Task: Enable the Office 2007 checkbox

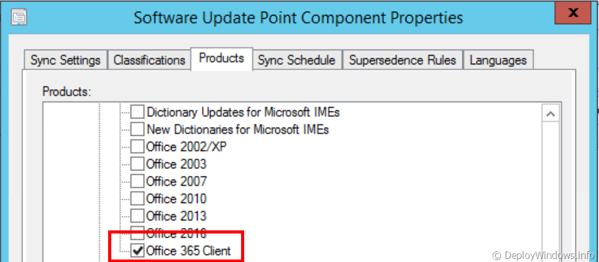Action: click(137, 182)
